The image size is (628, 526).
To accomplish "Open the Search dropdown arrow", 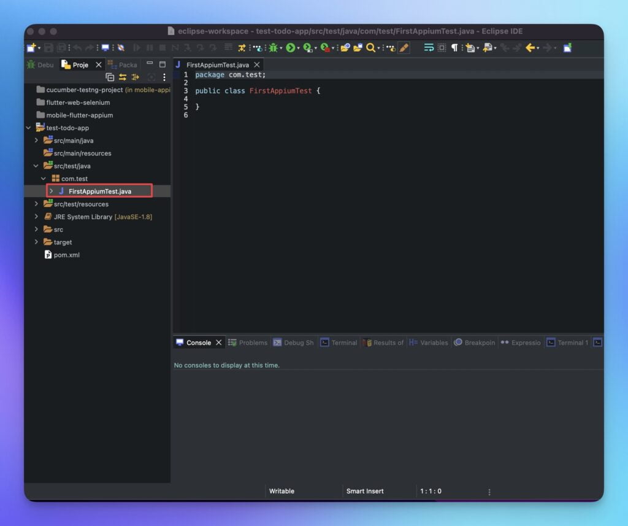I will click(x=378, y=48).
